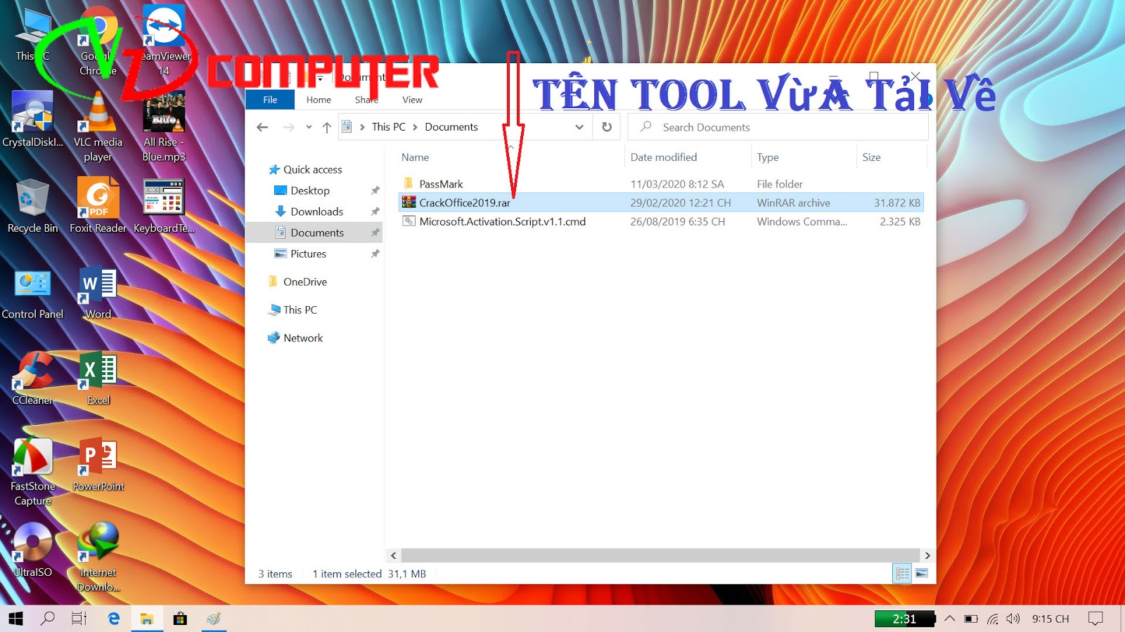Open the All Rise - Blue.mp3 file

click(164, 126)
